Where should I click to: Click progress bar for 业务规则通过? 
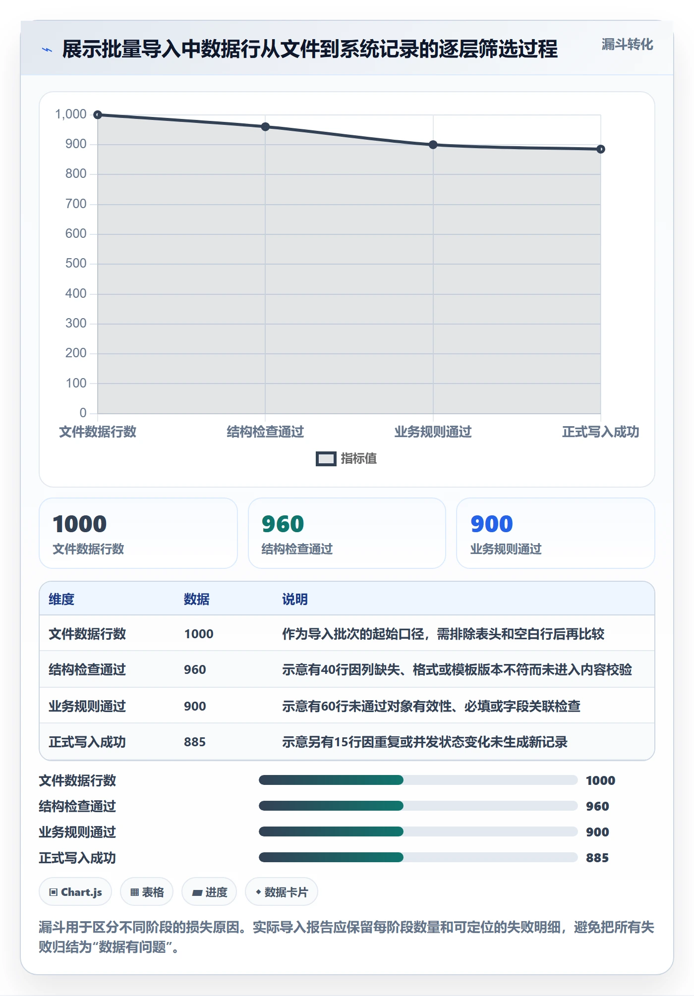[418, 832]
